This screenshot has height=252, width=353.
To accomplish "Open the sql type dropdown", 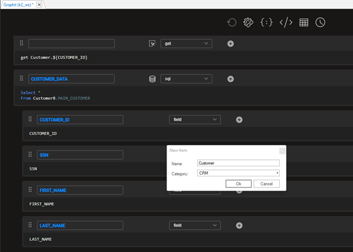I will [186, 79].
